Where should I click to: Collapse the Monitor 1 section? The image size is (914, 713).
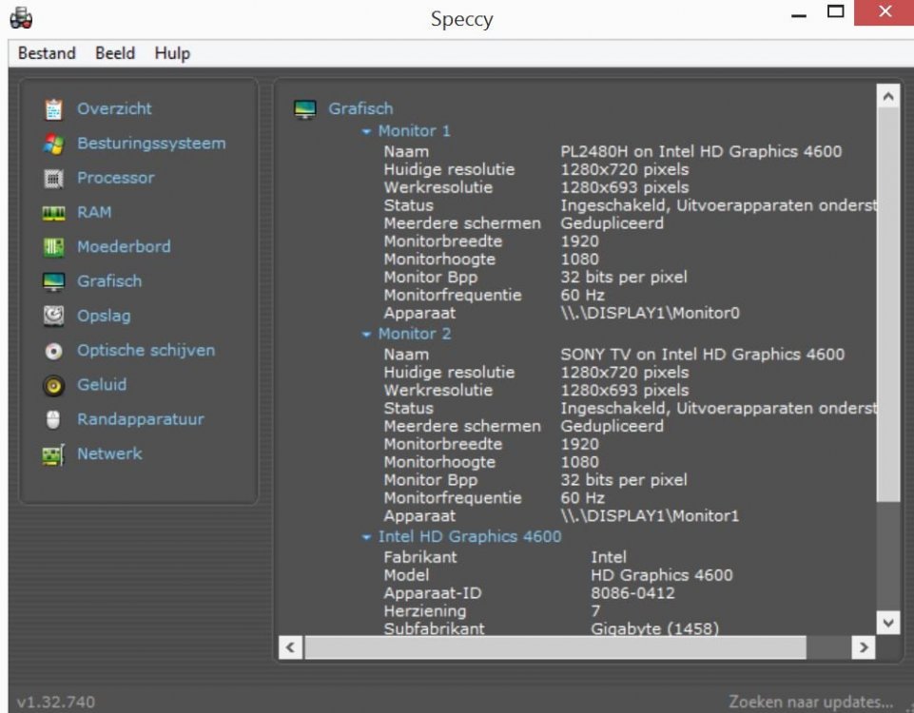[367, 131]
